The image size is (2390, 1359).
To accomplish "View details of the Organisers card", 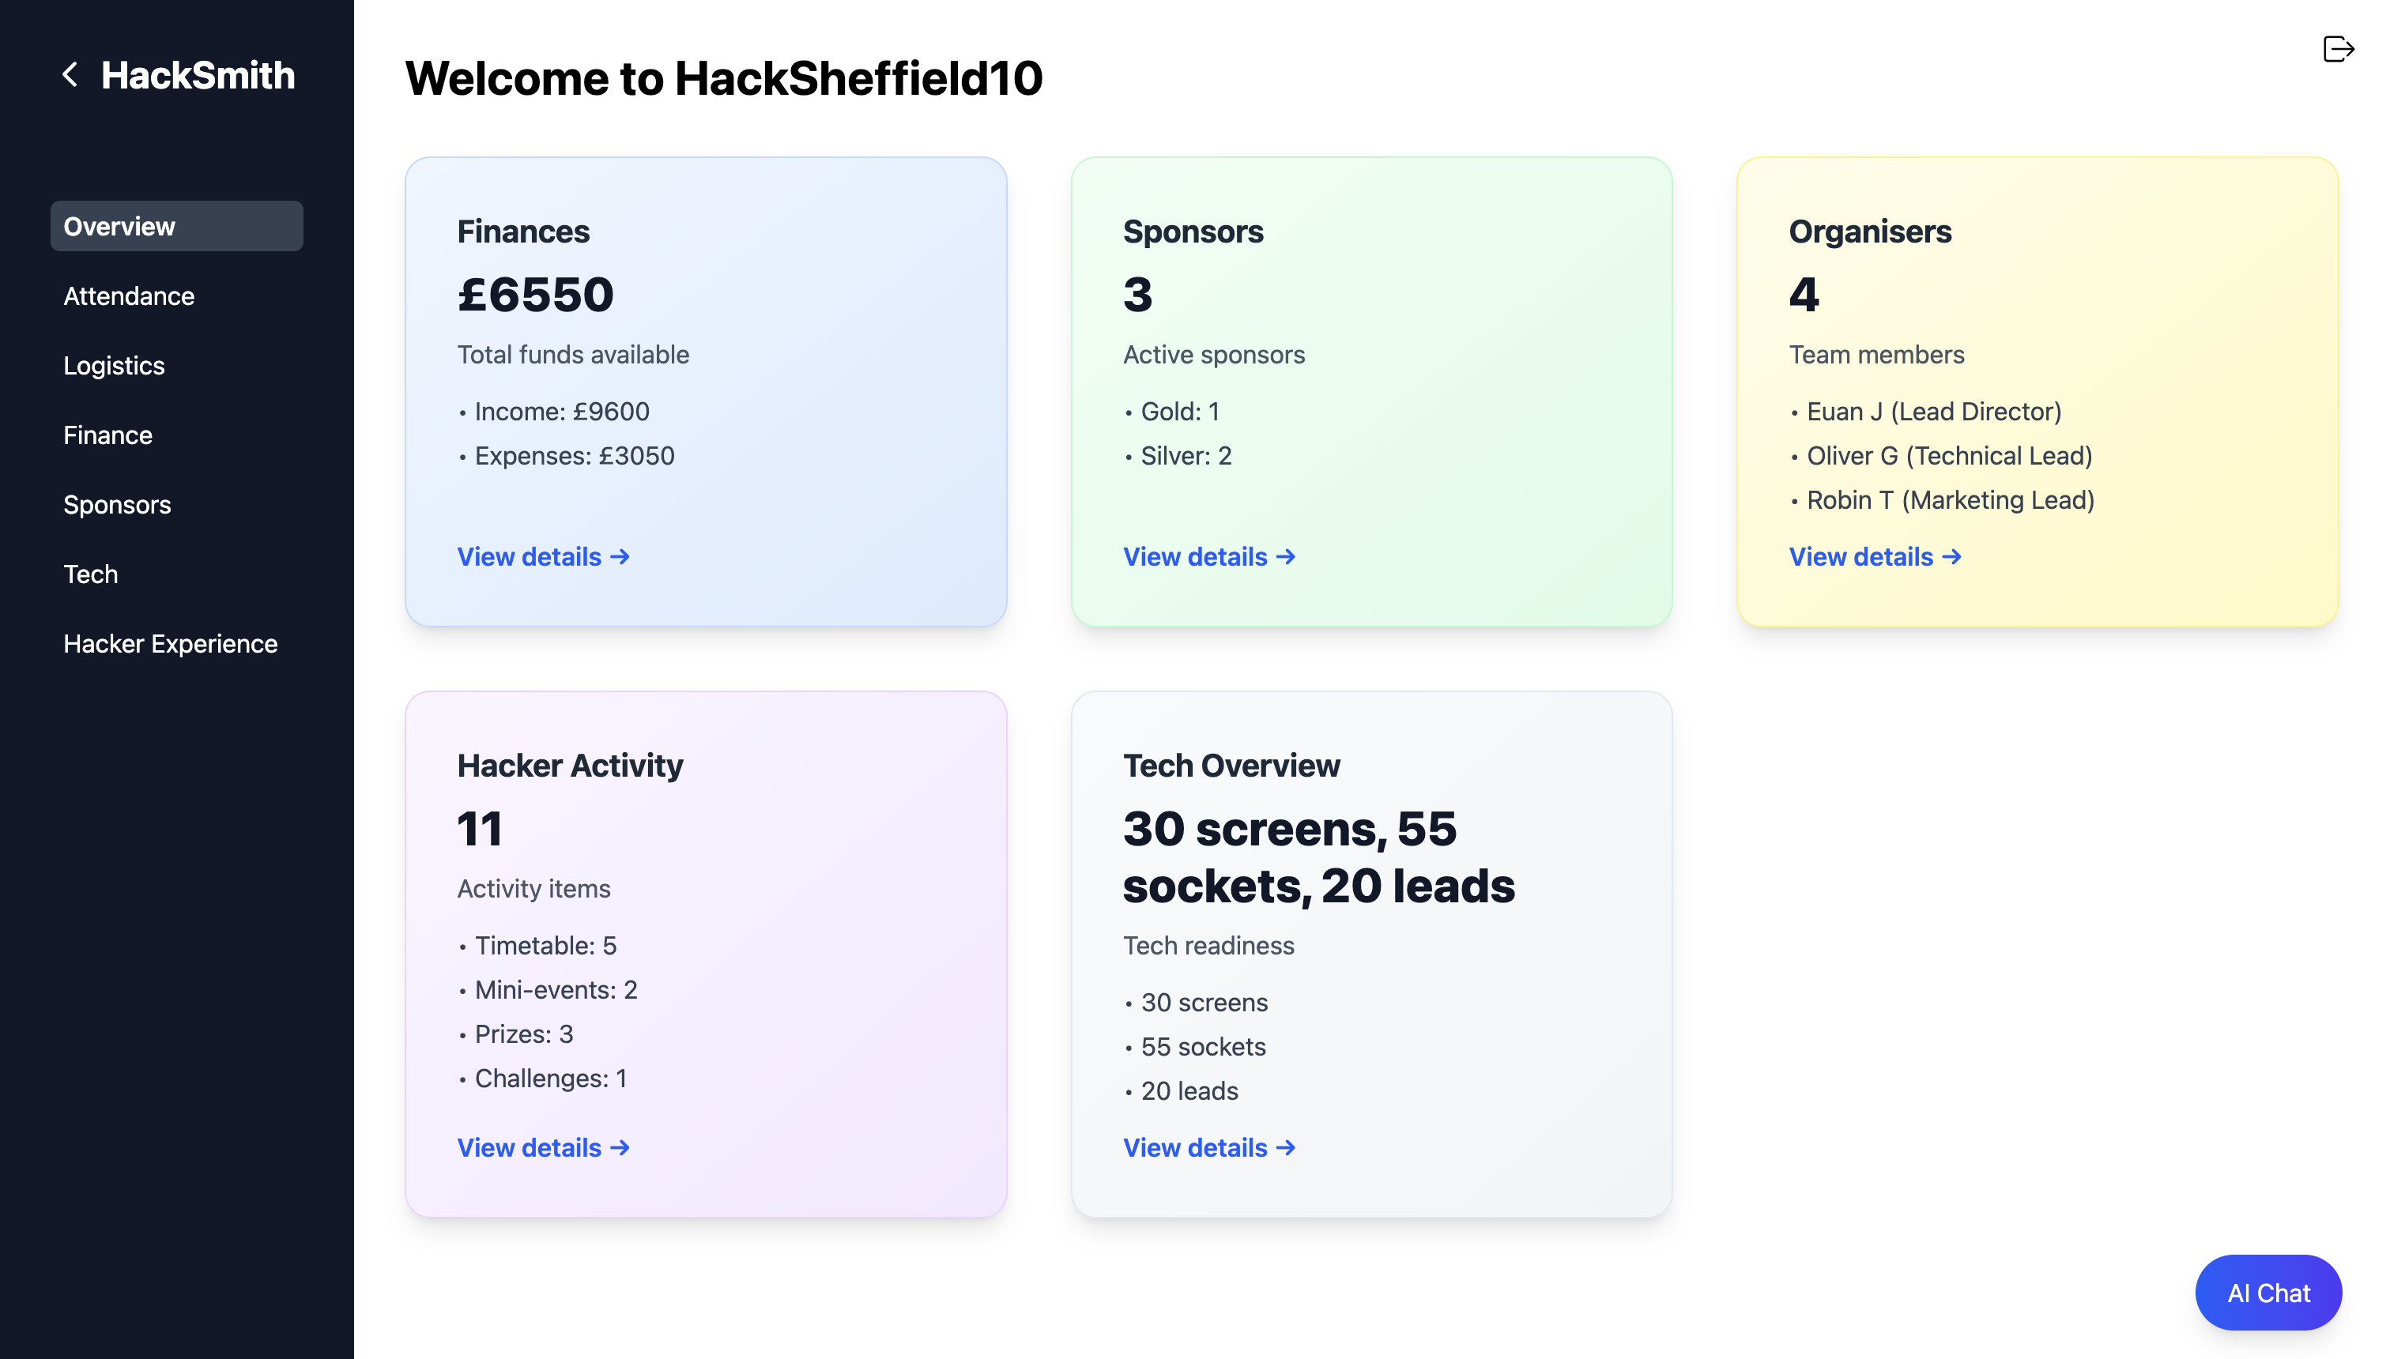I will 1874,556.
